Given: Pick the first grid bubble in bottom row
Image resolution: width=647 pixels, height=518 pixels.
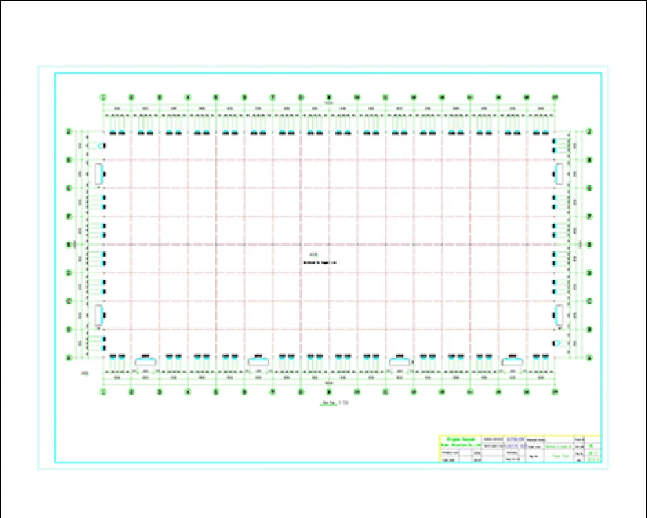Looking at the screenshot, I should [103, 392].
